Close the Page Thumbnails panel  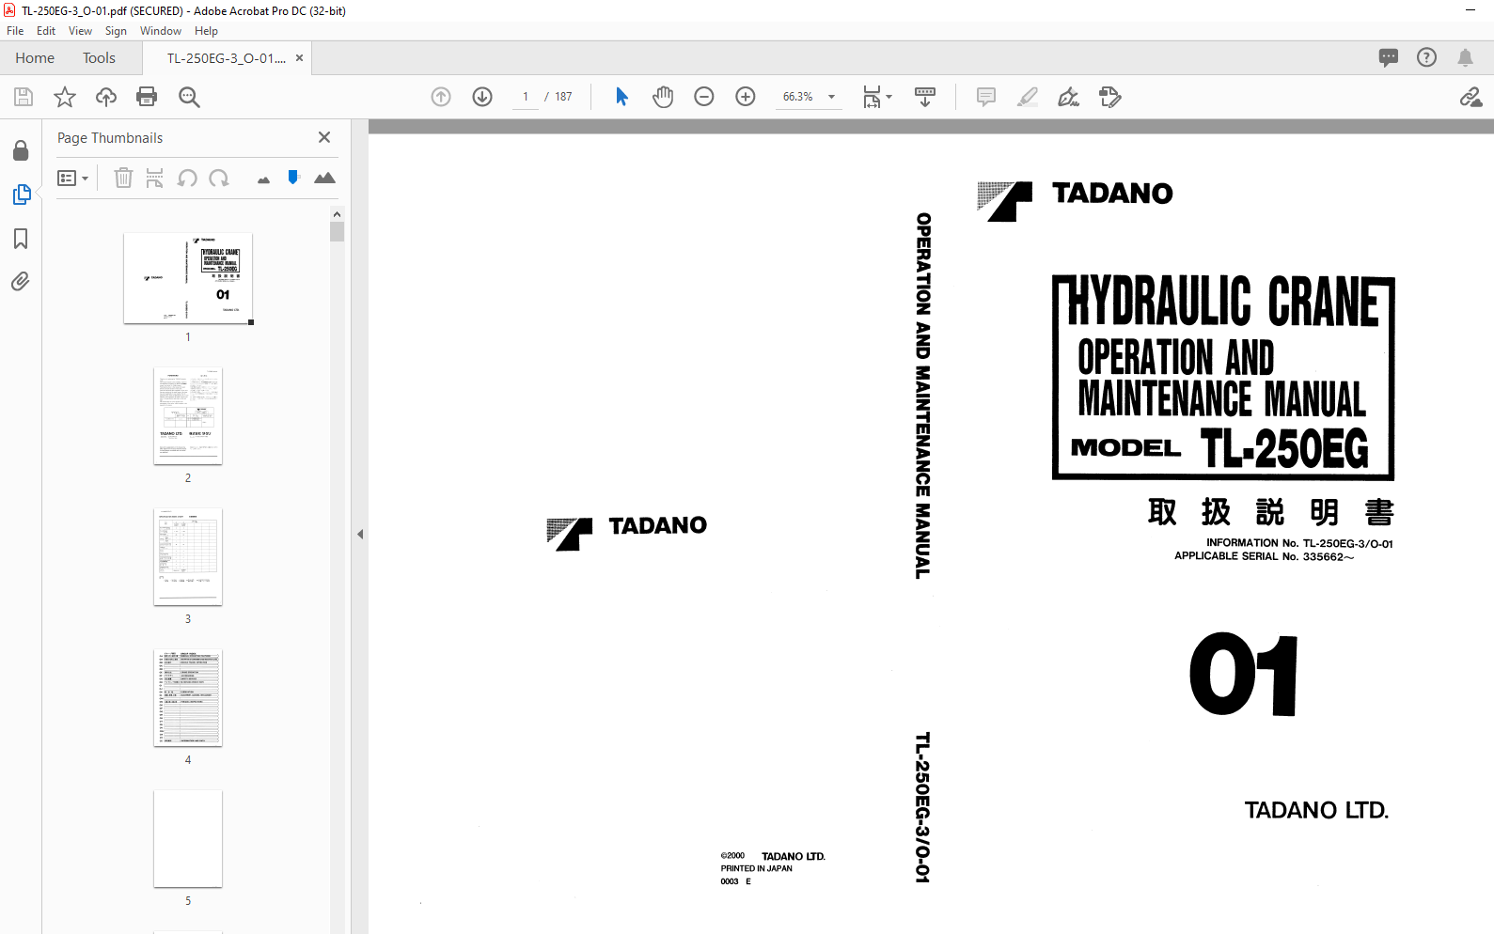(x=324, y=137)
